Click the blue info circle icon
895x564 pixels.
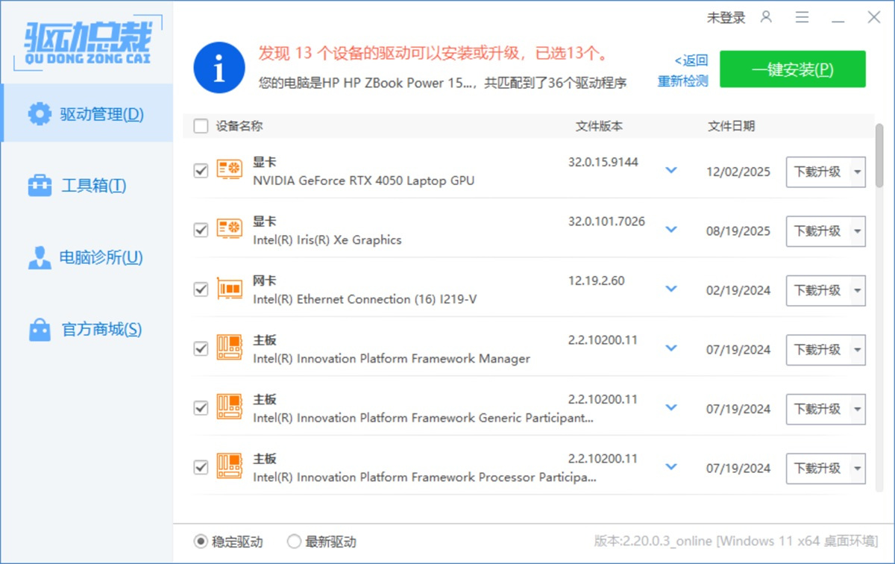(219, 68)
